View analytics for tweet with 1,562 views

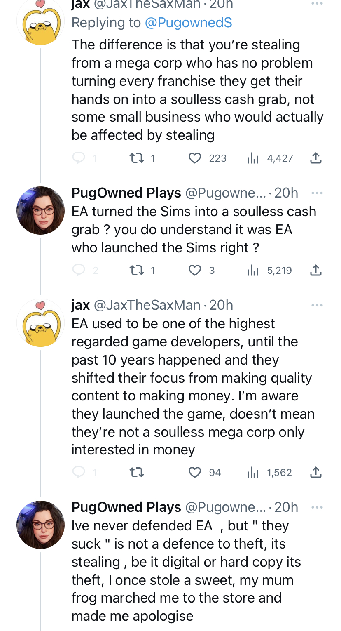(x=269, y=472)
